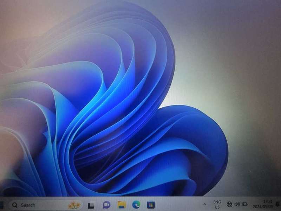Open the clock and date 2024/05/03

point(263,204)
